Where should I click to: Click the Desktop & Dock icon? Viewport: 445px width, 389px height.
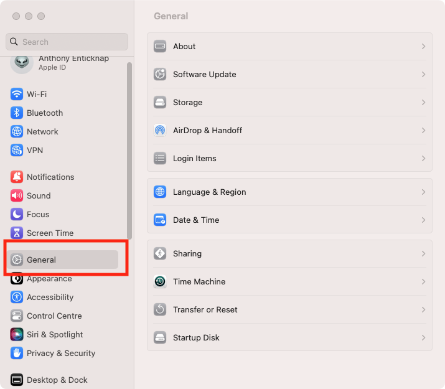click(17, 380)
